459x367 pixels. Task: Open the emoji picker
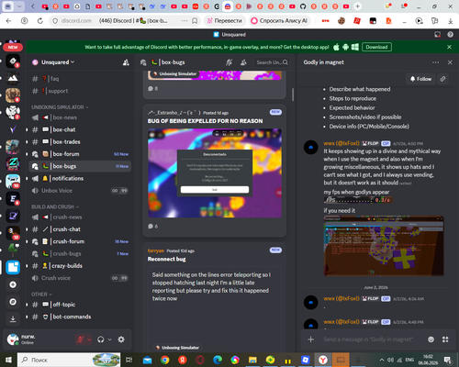[x=431, y=339]
